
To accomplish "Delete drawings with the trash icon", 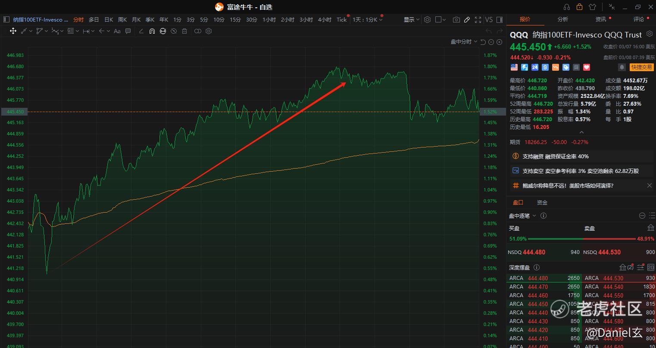I will coord(184,31).
